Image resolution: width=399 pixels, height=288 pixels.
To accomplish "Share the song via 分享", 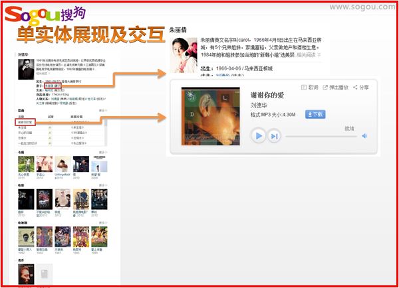I will point(361,88).
